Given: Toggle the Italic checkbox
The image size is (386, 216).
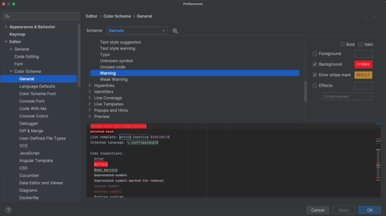Looking at the screenshot, I should (x=360, y=44).
